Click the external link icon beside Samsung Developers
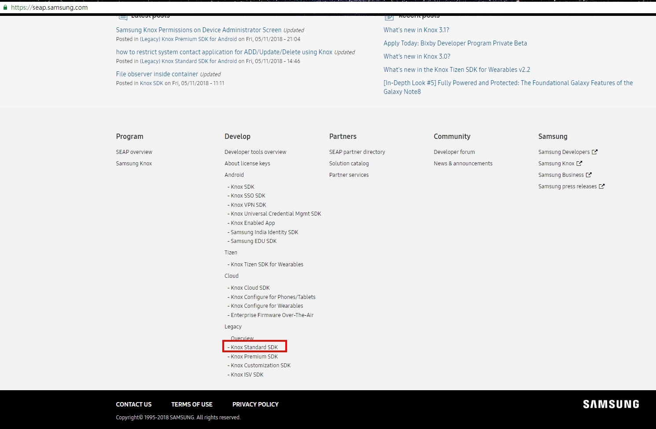This screenshot has height=429, width=656. pos(595,152)
